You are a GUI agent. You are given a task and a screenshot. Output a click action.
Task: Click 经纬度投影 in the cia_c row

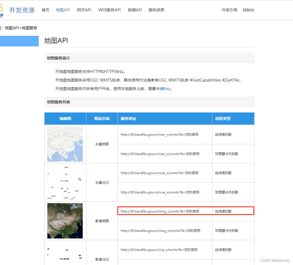[224, 250]
